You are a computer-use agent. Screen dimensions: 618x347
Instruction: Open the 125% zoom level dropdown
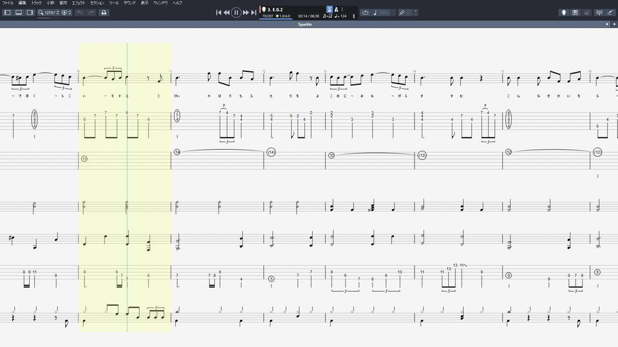(51, 13)
